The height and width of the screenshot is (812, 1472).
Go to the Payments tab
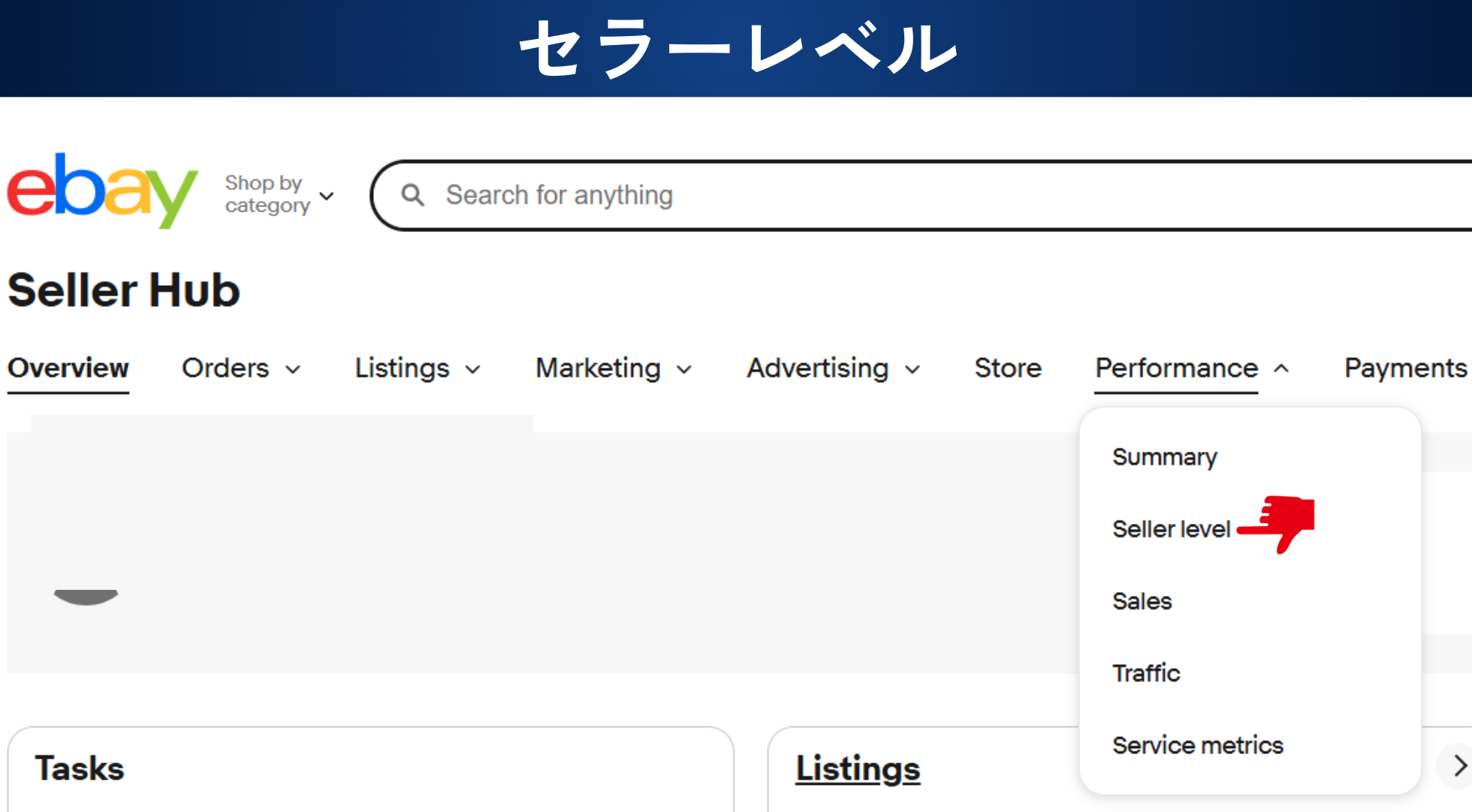(1404, 368)
